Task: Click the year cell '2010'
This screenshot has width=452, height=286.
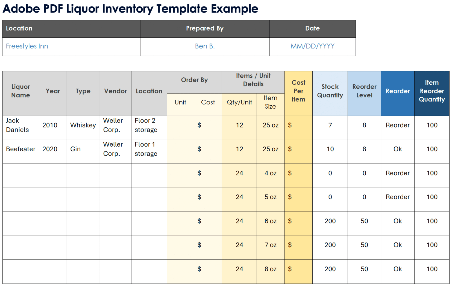Action: 53,128
